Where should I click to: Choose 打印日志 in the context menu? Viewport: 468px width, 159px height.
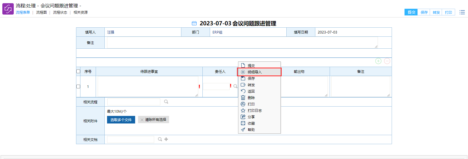point(254,111)
